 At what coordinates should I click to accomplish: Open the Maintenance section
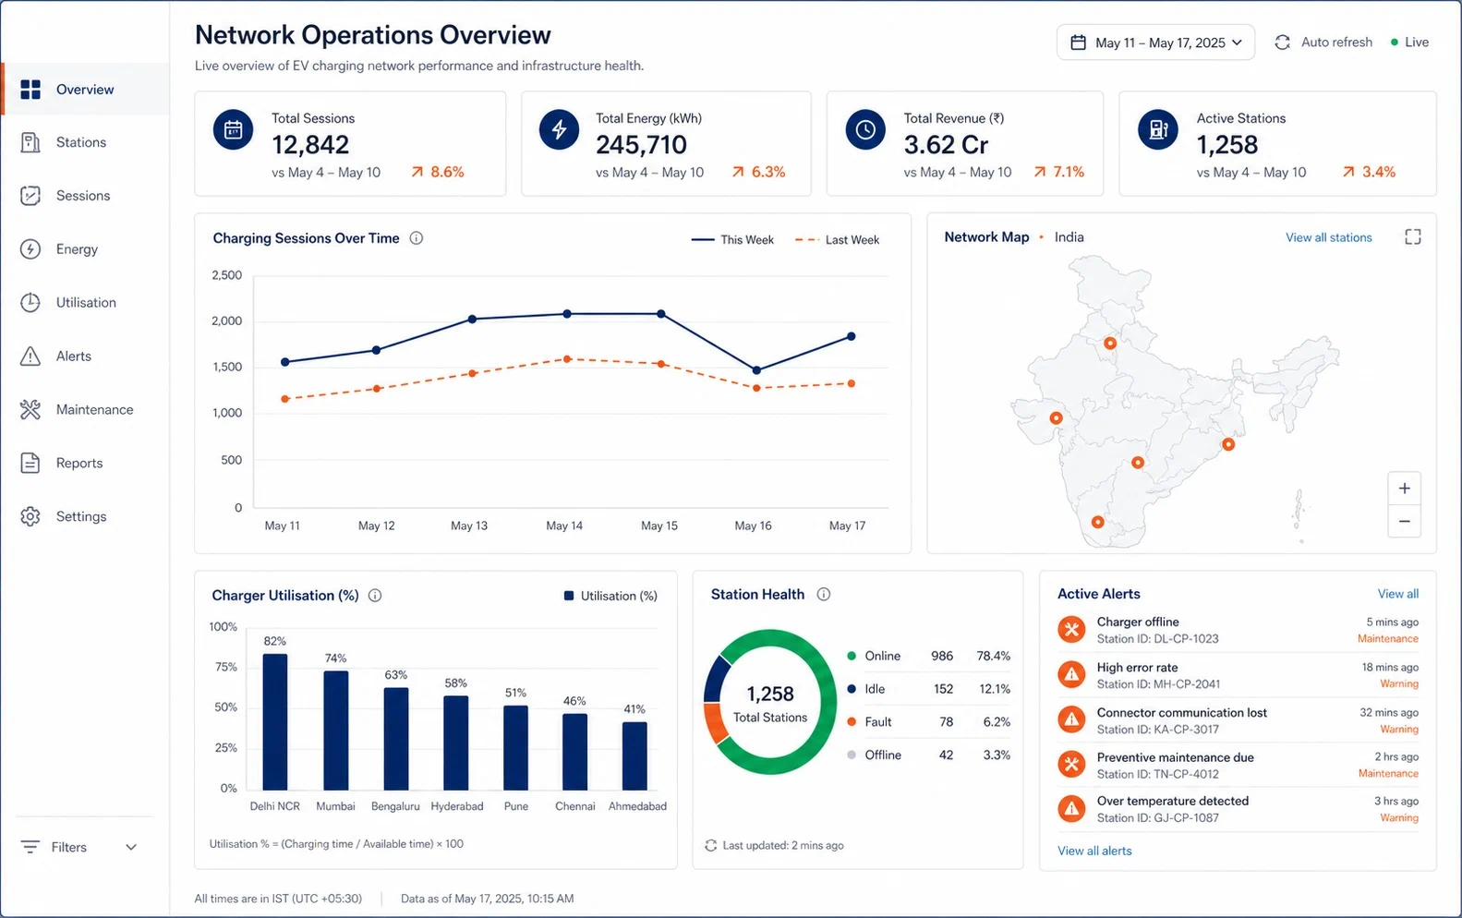tap(85, 410)
